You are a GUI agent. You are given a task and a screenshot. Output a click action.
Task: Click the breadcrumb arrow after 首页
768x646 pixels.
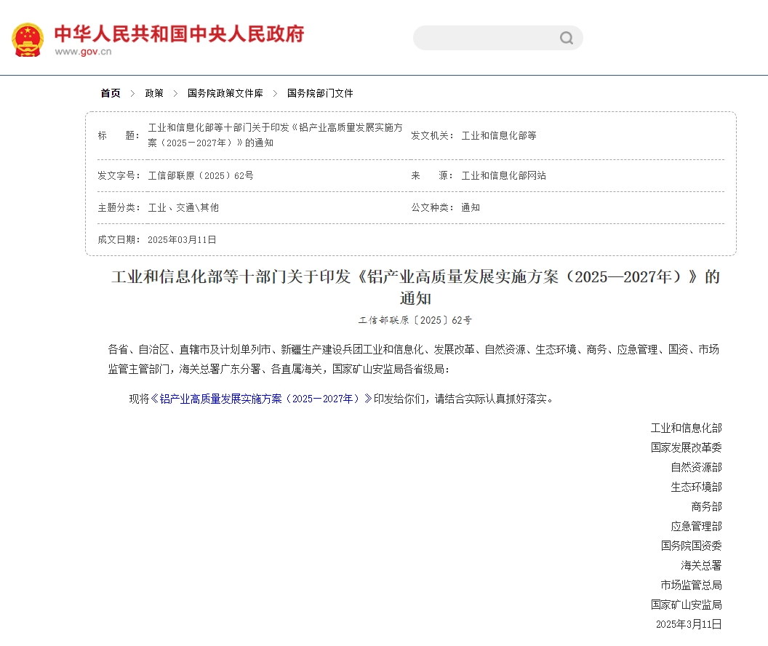[132, 93]
